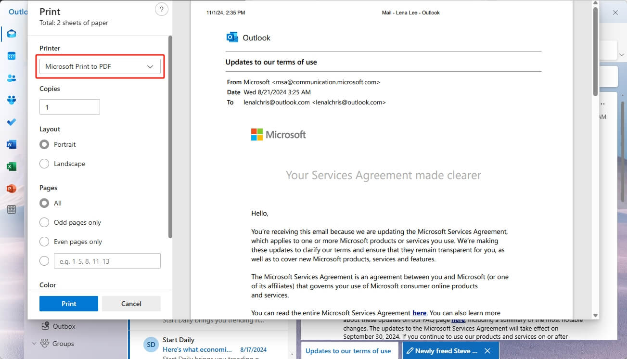Select Portrait layout option

[44, 144]
